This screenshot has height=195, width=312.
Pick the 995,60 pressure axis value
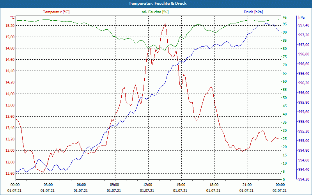304,112
